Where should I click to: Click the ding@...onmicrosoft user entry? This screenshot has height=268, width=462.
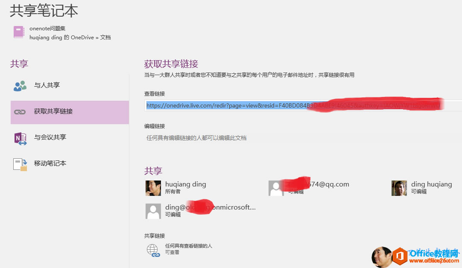tap(210, 207)
